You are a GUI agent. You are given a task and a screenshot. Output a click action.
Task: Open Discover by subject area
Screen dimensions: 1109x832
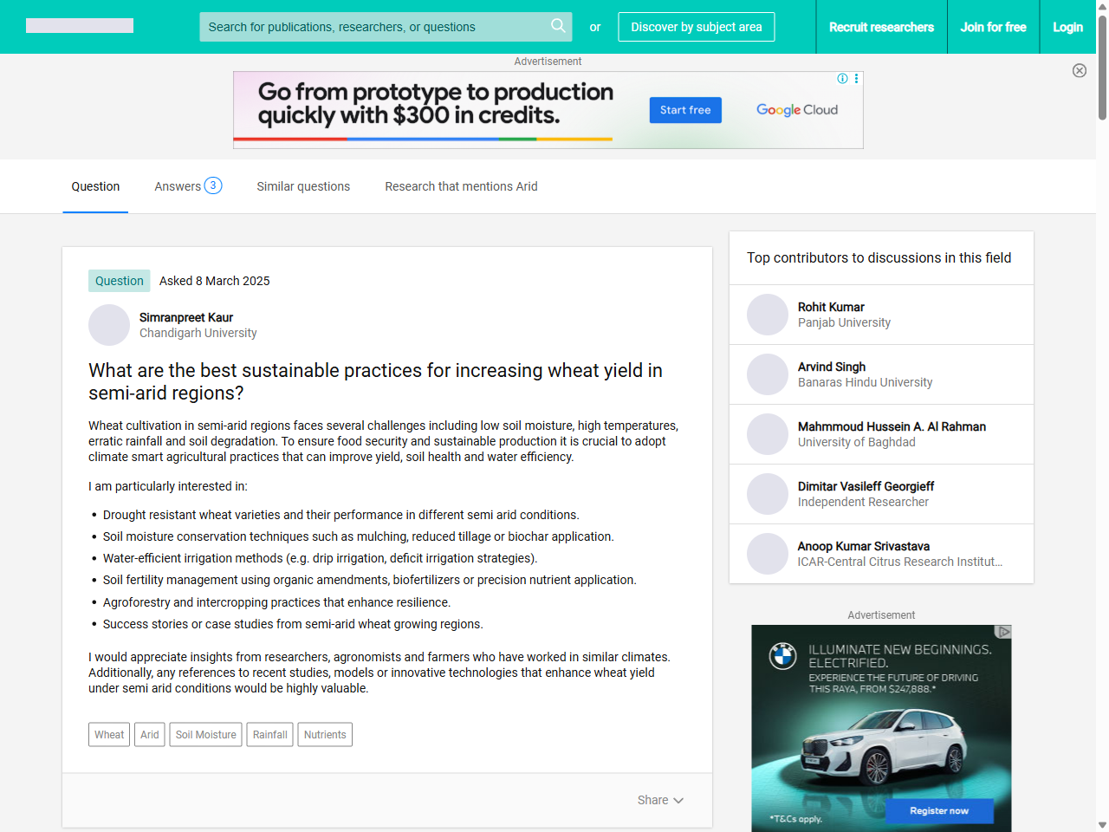coord(697,27)
